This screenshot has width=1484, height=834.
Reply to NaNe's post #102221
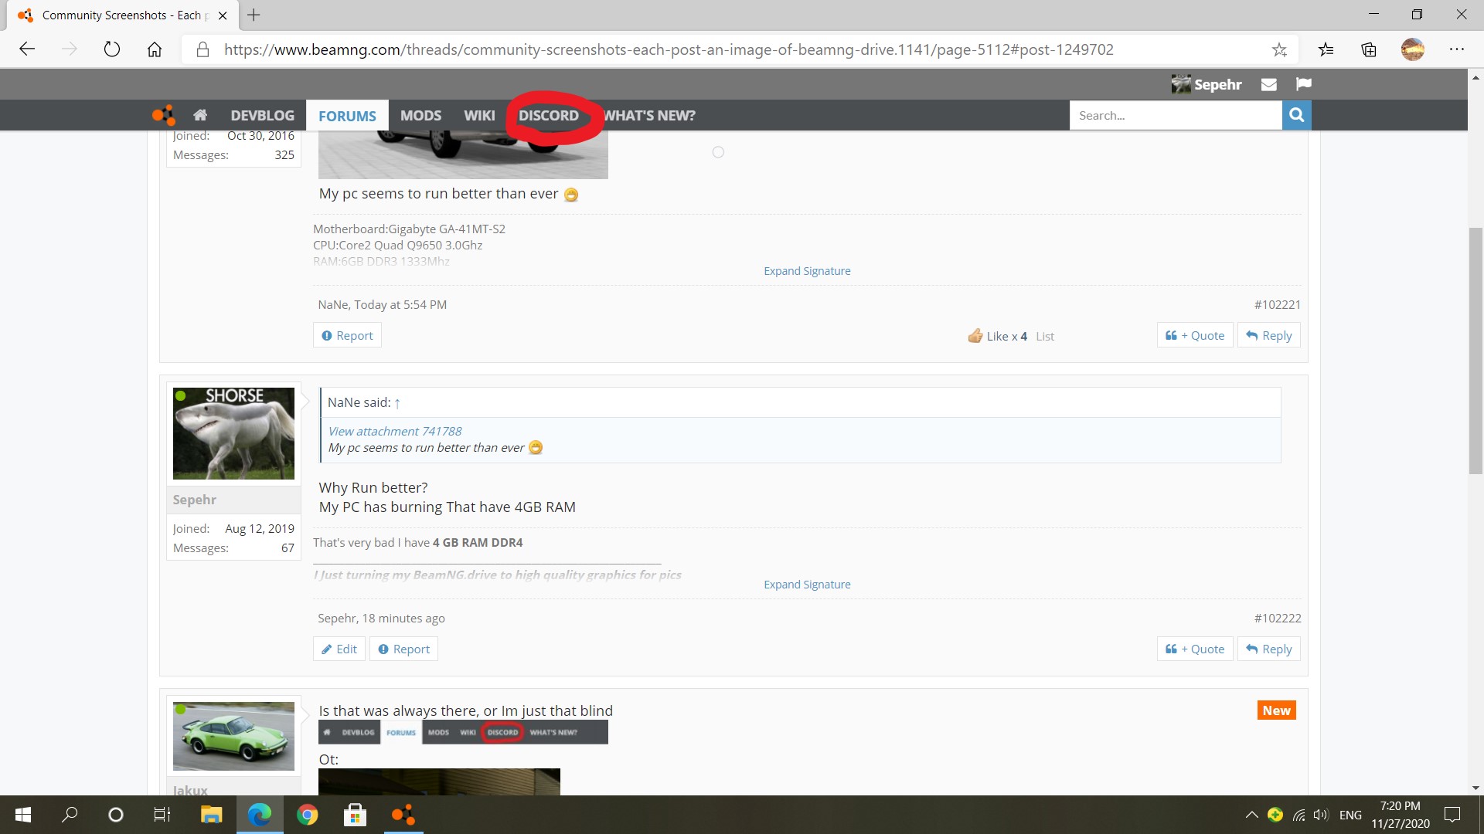tap(1269, 335)
